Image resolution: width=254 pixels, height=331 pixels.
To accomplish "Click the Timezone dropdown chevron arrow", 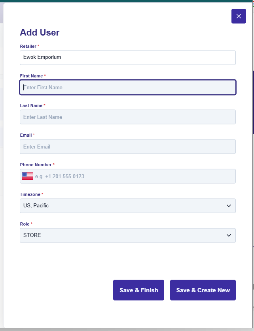I will (228, 206).
